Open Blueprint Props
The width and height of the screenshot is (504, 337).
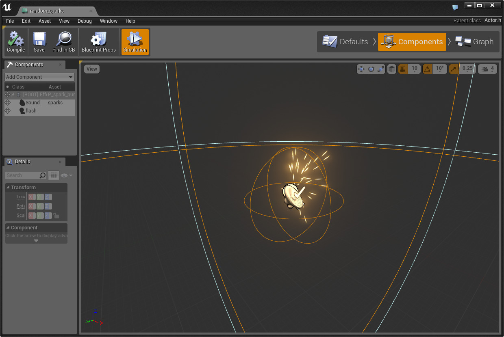coord(99,42)
